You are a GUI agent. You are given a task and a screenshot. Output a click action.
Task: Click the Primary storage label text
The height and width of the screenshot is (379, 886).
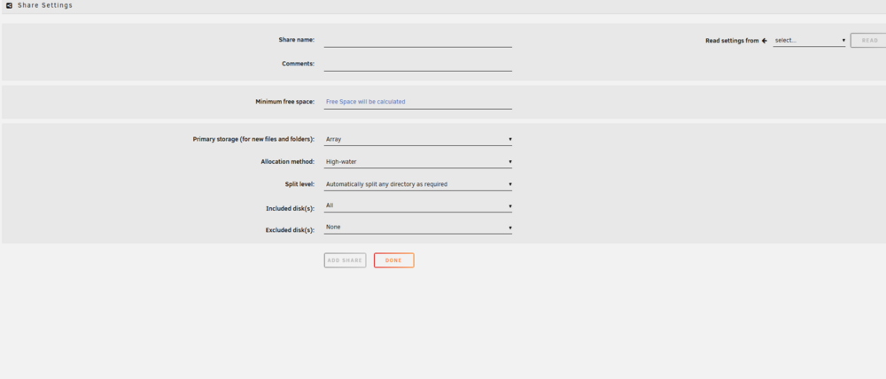(253, 139)
